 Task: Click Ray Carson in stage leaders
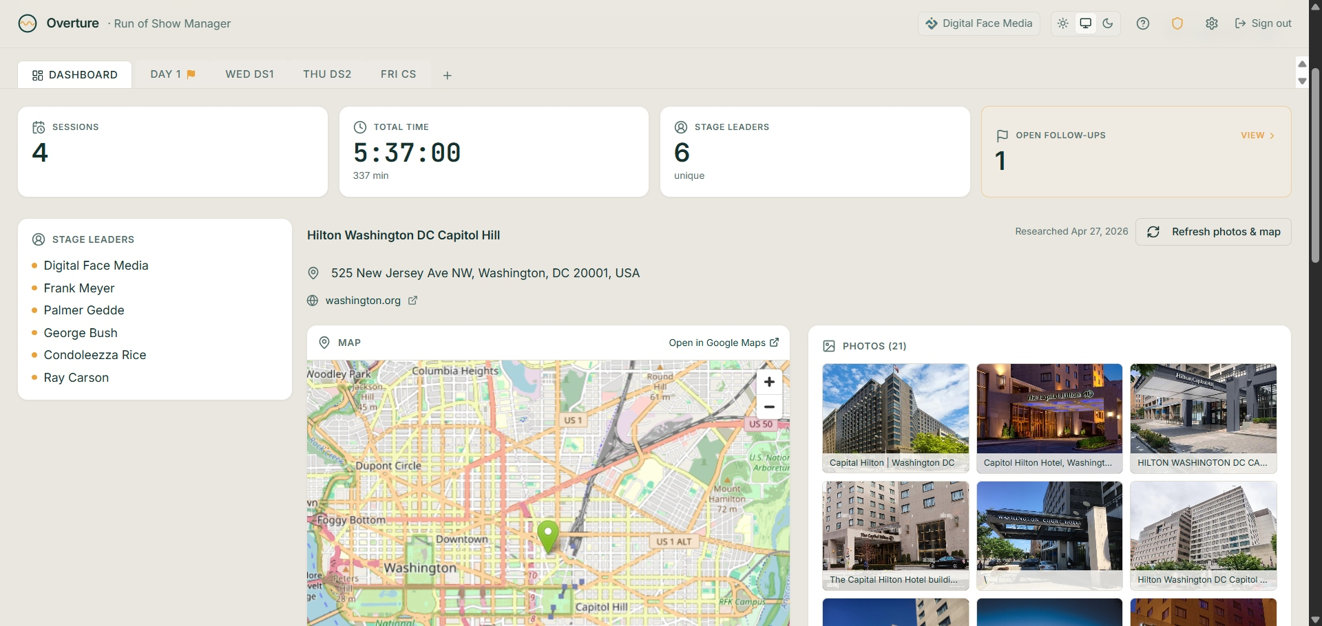[76, 378]
